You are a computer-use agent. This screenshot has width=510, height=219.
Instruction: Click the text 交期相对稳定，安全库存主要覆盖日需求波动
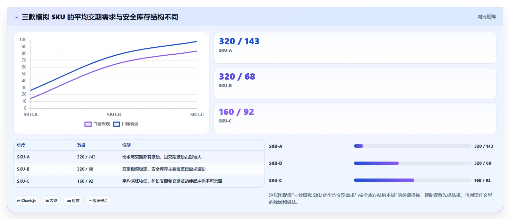click(x=164, y=169)
